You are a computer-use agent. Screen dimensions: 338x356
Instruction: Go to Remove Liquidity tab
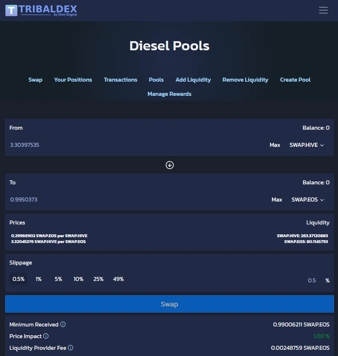[x=245, y=80]
